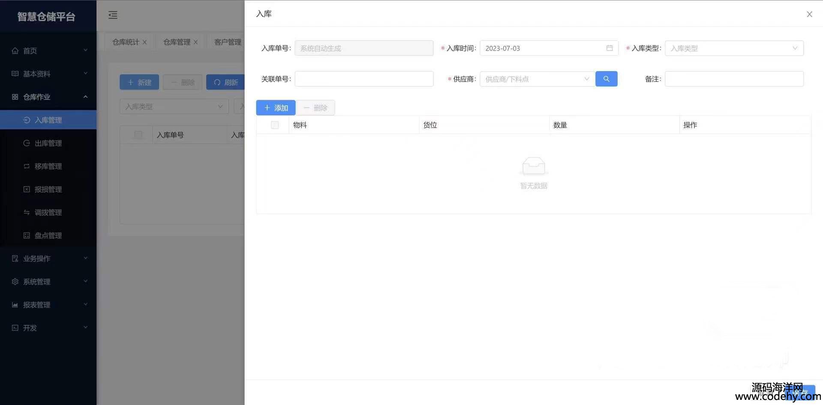Click the 新建 button in background list
The width and height of the screenshot is (823, 405).
pyautogui.click(x=139, y=82)
